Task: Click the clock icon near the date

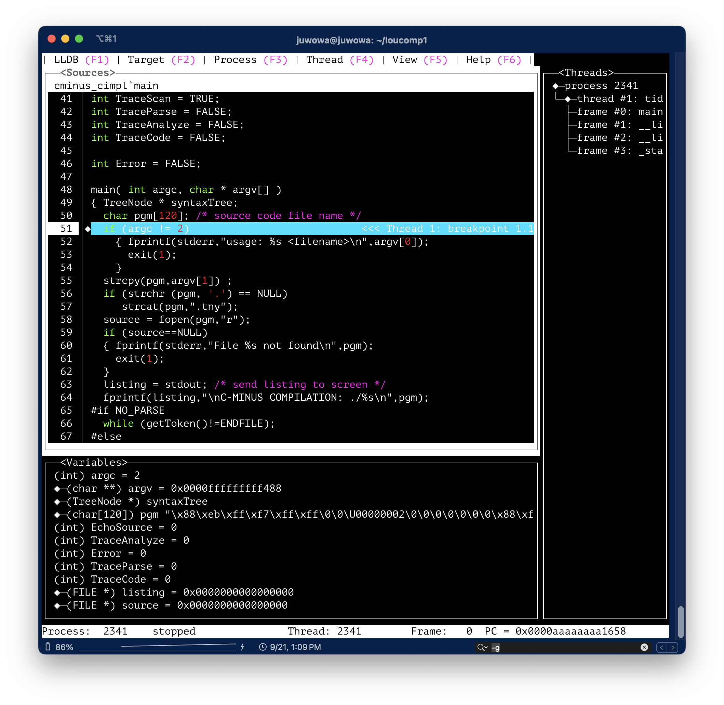Action: [263, 647]
